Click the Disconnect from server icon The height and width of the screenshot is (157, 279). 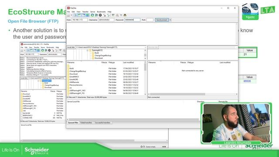click(104, 15)
